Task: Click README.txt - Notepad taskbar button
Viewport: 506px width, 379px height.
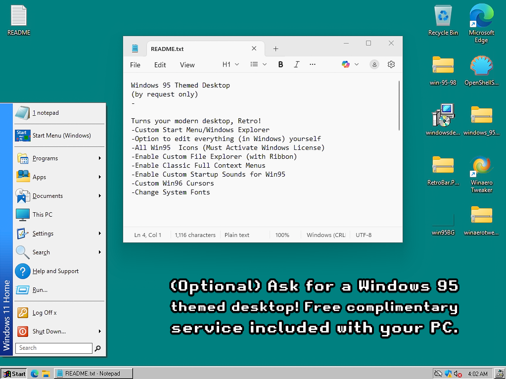Action: coord(93,374)
